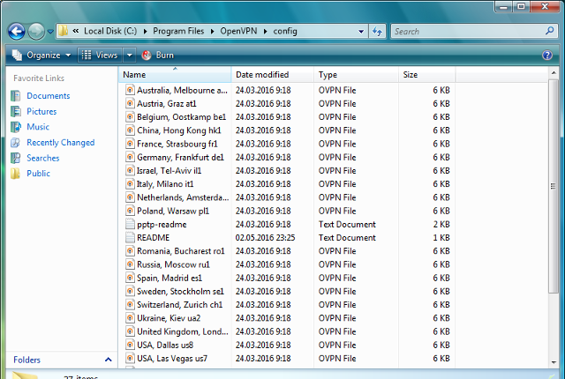565x379 pixels.
Task: Click the vertical scrollbar thumb
Action: click(554, 186)
